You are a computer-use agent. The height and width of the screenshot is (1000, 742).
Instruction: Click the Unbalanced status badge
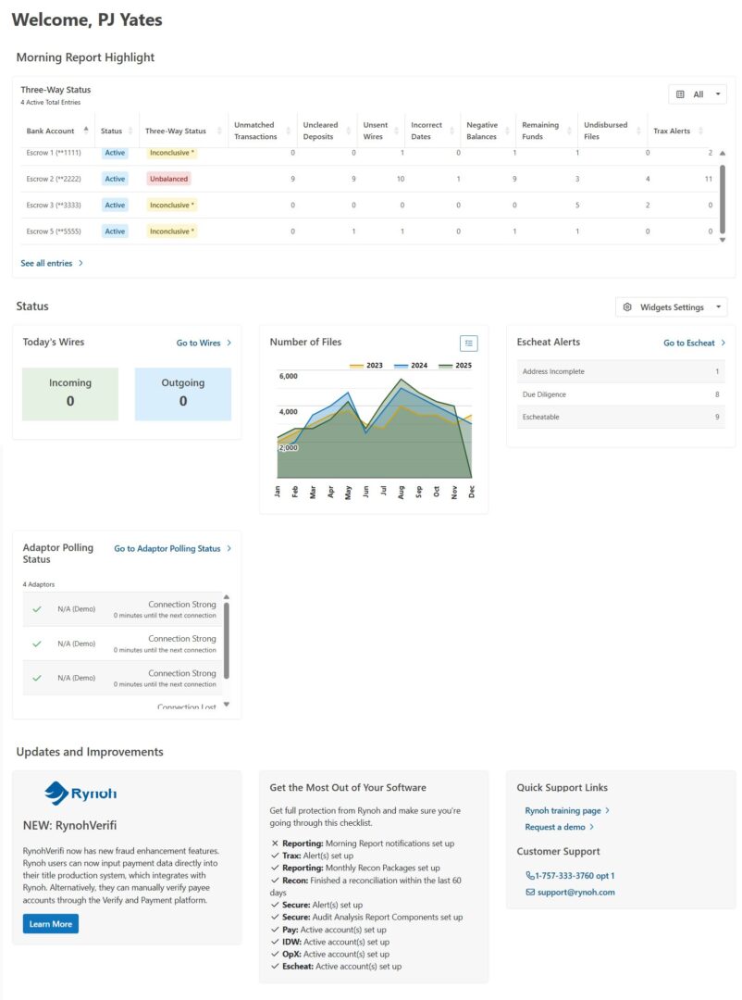[169, 180]
